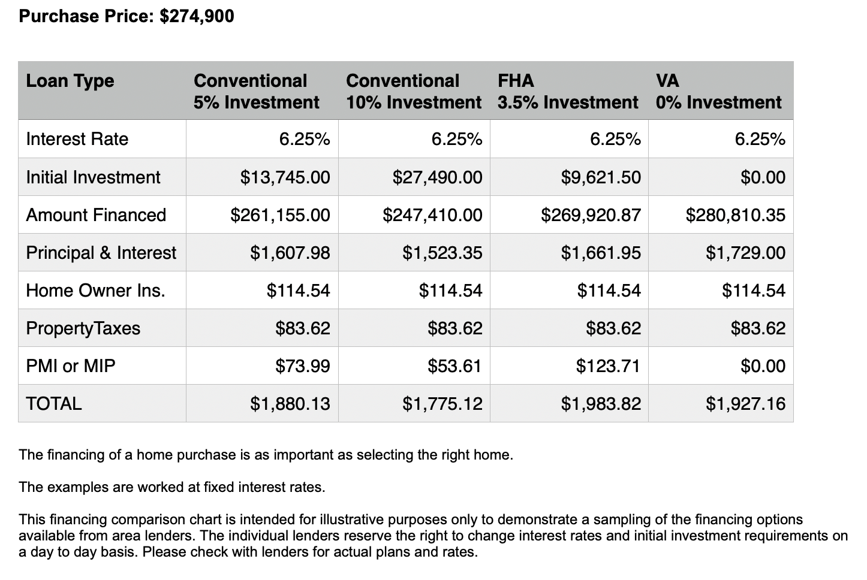The image size is (867, 580).
Task: Click the Conventional 5% Investment column header
Action: tap(257, 91)
